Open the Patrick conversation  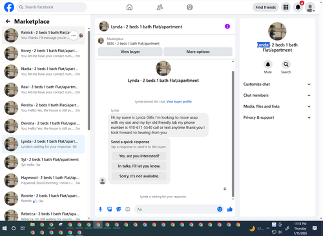coord(43,35)
